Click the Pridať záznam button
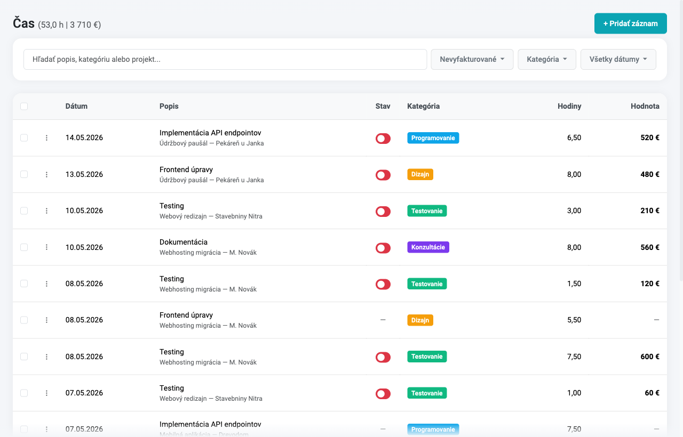This screenshot has width=683, height=437. (631, 23)
